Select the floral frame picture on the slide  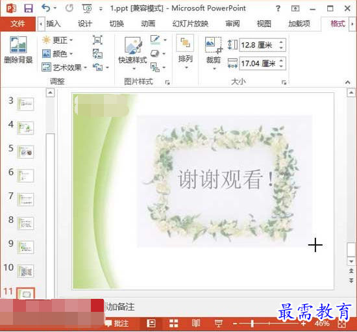point(224,181)
